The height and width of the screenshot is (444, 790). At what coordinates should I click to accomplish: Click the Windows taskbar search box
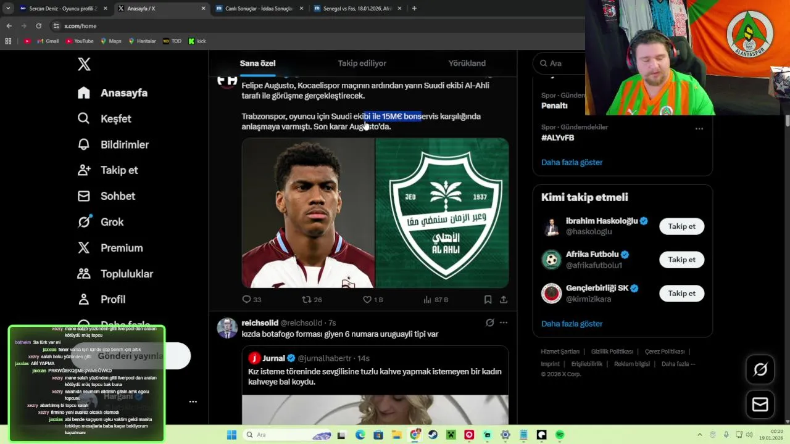click(288, 435)
